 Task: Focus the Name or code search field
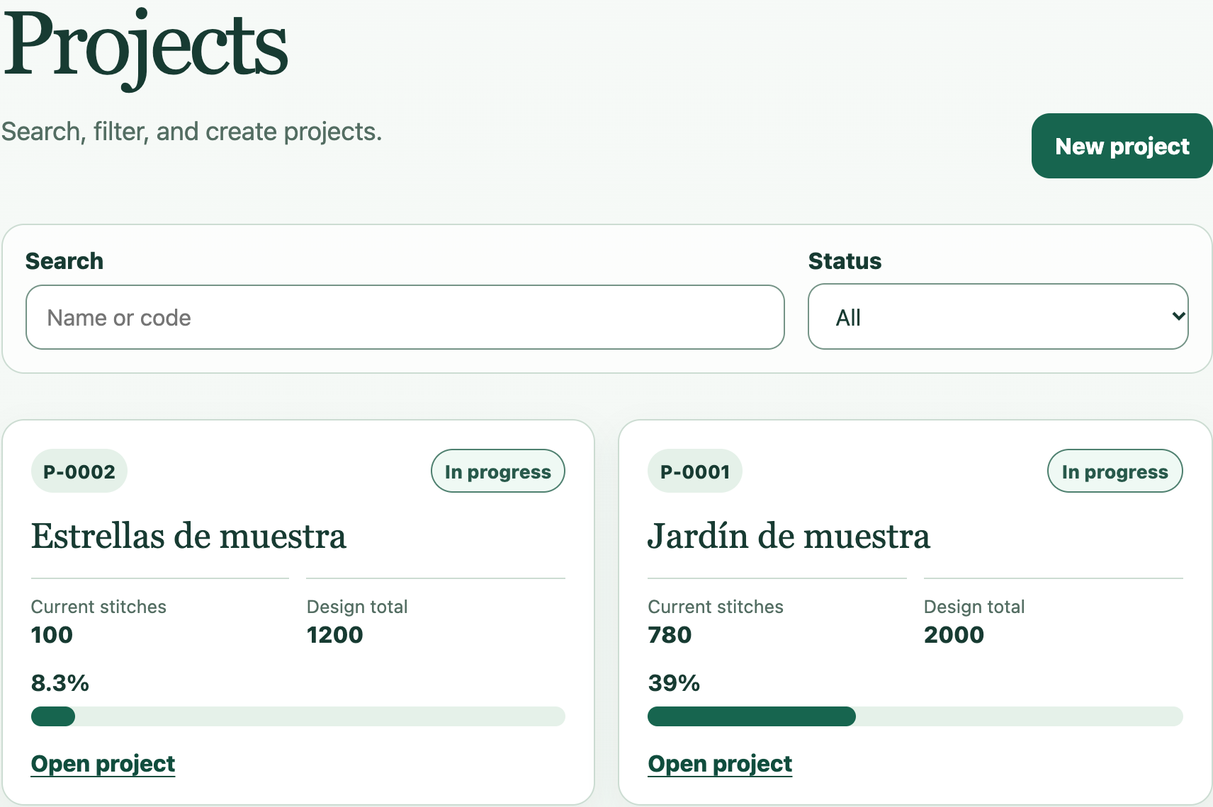click(x=405, y=317)
